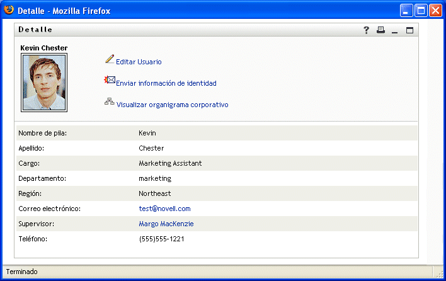Open Visualizar organigrama corporativo link

tap(172, 105)
